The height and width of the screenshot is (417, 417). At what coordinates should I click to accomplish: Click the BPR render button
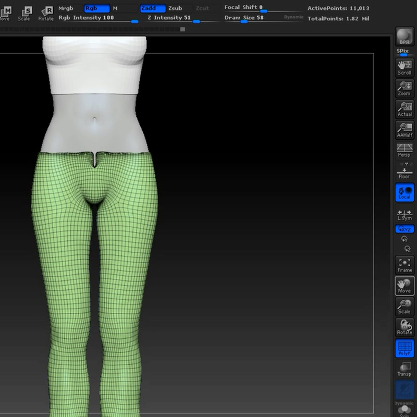click(x=404, y=36)
